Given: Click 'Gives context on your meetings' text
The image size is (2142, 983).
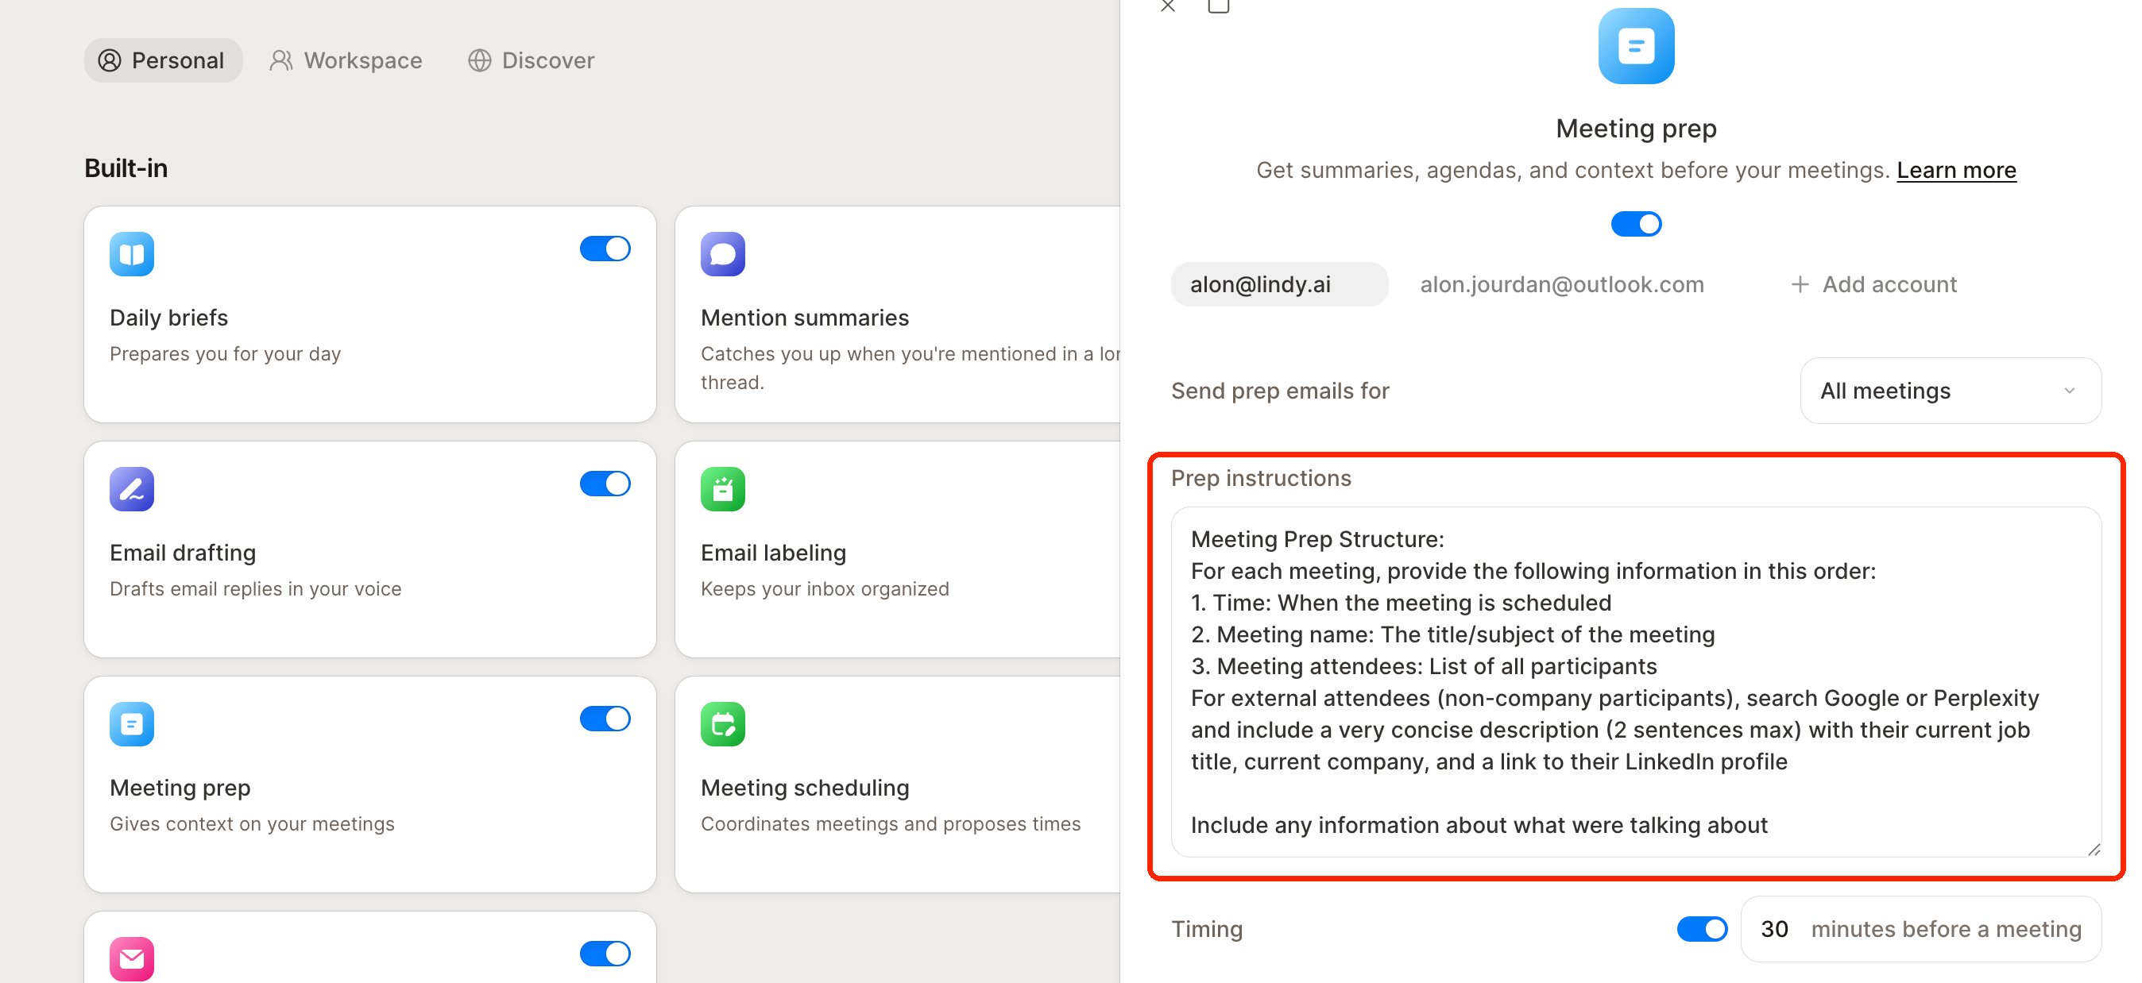Looking at the screenshot, I should click(x=252, y=823).
